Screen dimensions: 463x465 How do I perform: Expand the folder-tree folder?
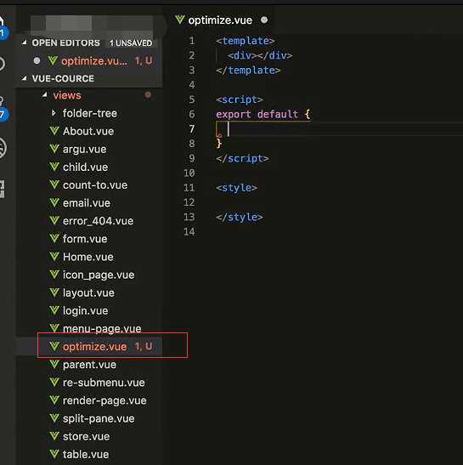click(x=54, y=113)
